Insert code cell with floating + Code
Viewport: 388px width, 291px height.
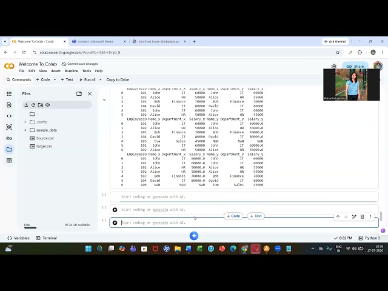[233, 216]
